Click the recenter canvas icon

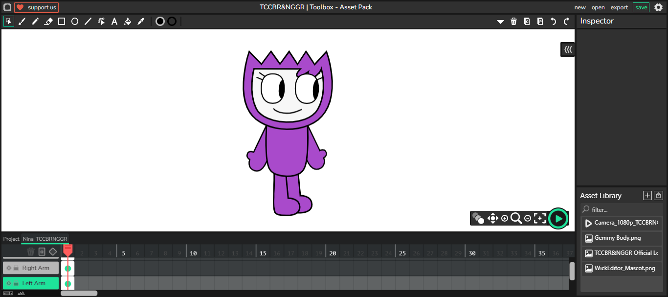[x=540, y=218]
